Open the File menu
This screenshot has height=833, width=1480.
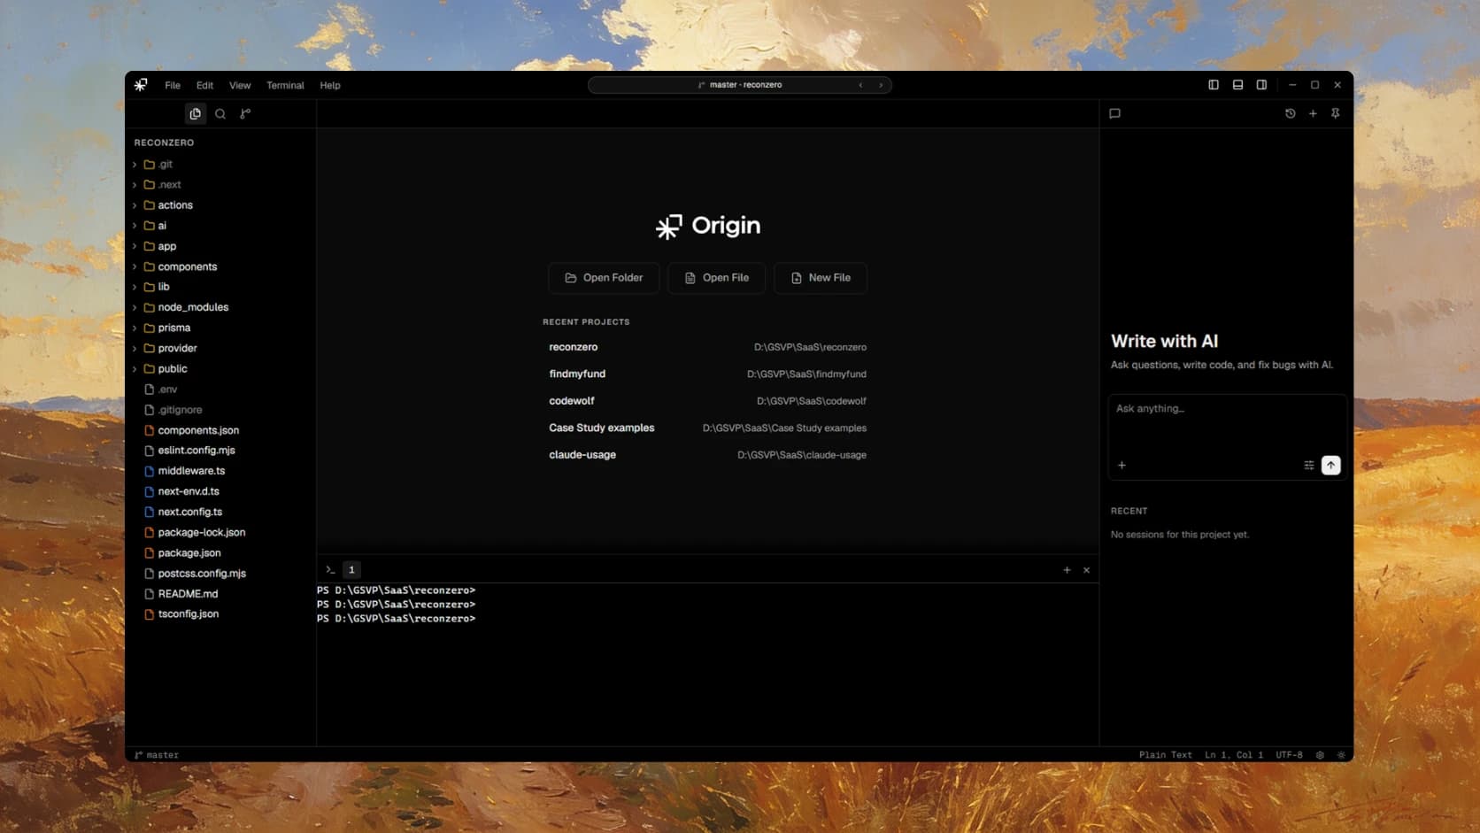point(173,85)
